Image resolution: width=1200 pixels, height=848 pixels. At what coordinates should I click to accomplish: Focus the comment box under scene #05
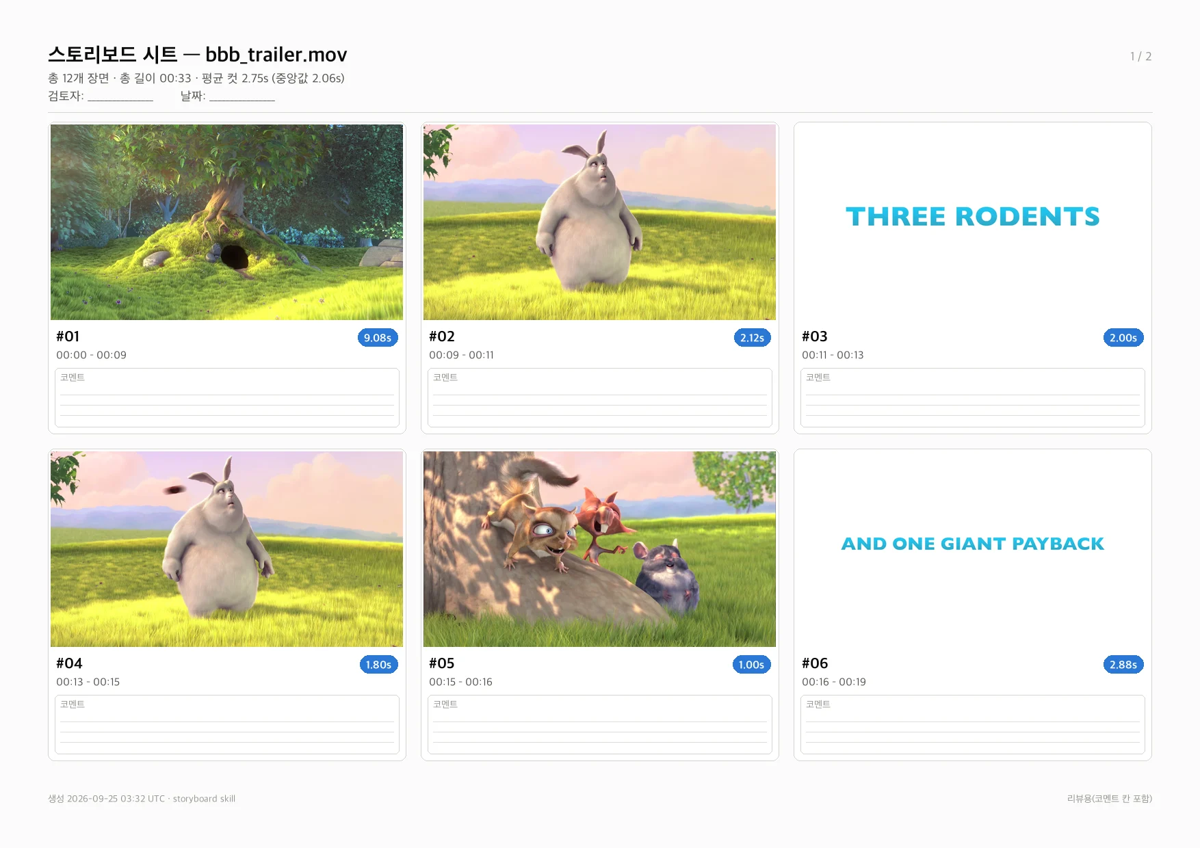[x=599, y=725]
